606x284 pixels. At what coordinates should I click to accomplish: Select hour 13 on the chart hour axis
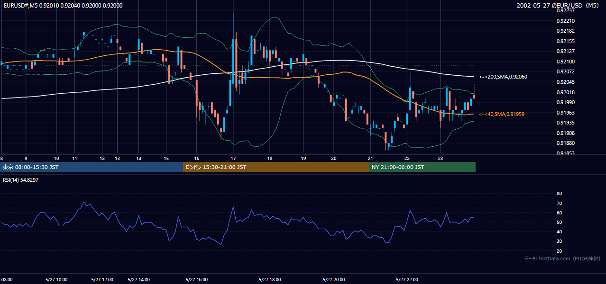pyautogui.click(x=117, y=158)
